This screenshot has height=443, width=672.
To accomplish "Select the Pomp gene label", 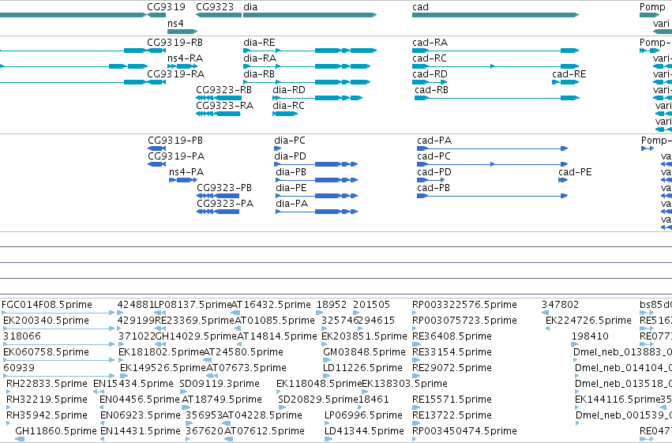I will 652,7.
